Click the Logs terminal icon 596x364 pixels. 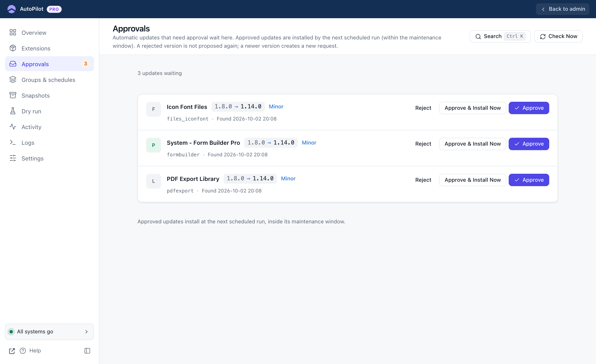pyautogui.click(x=13, y=143)
